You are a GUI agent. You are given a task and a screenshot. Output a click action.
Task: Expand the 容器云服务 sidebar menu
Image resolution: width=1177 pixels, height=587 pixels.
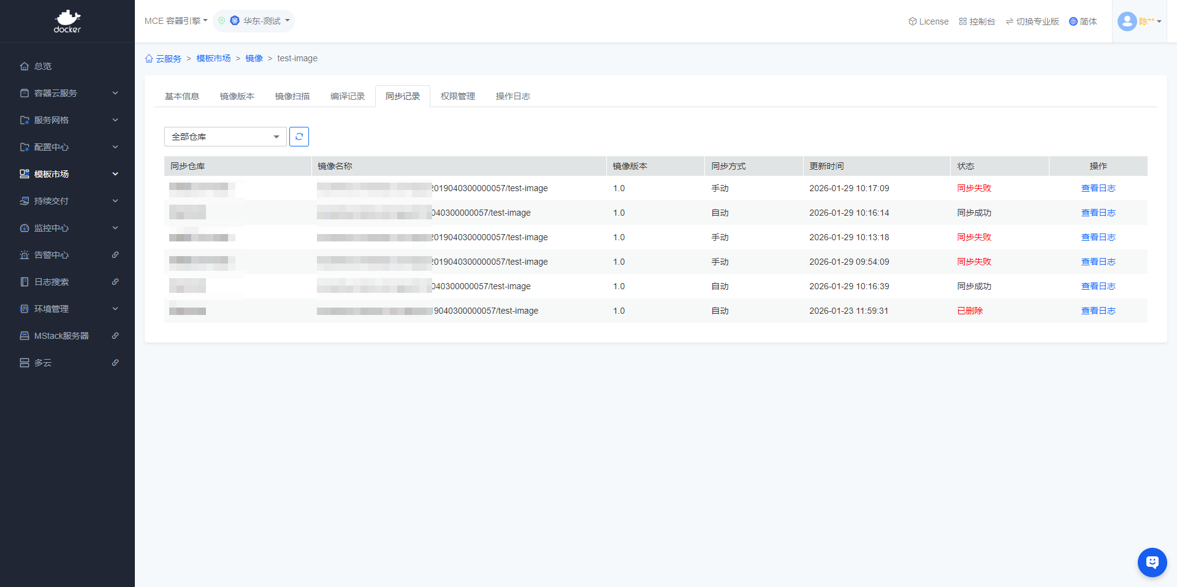coord(67,93)
